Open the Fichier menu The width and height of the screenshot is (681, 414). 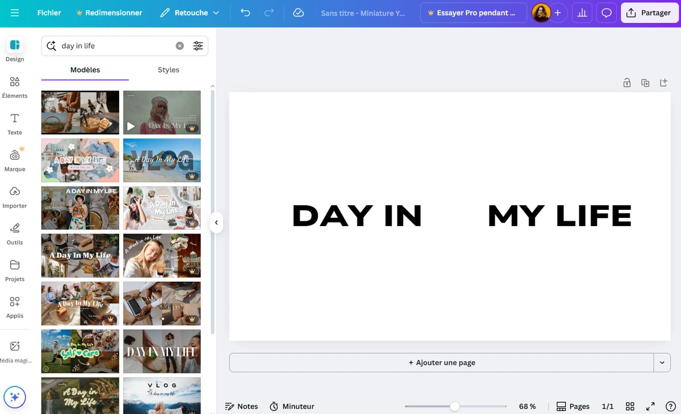(x=49, y=13)
